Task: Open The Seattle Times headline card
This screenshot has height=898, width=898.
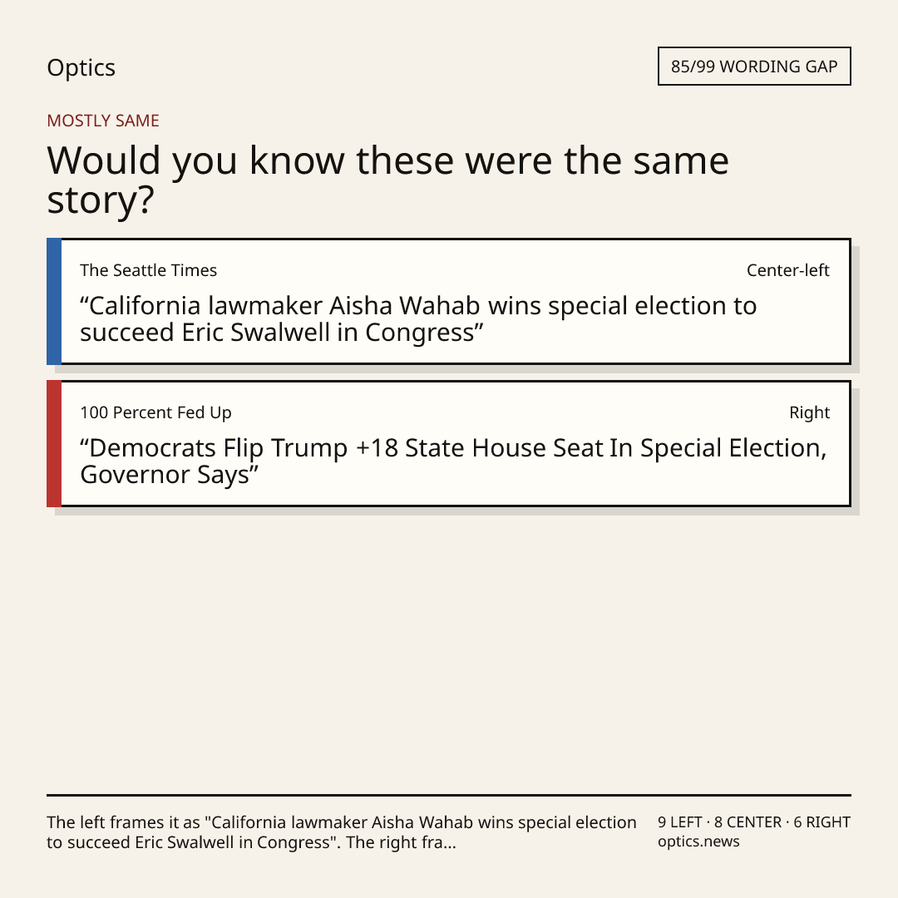Action: [x=449, y=301]
